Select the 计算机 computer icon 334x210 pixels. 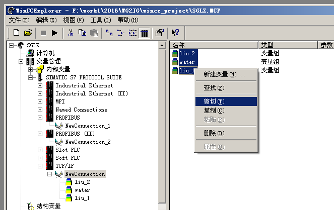(x=30, y=53)
